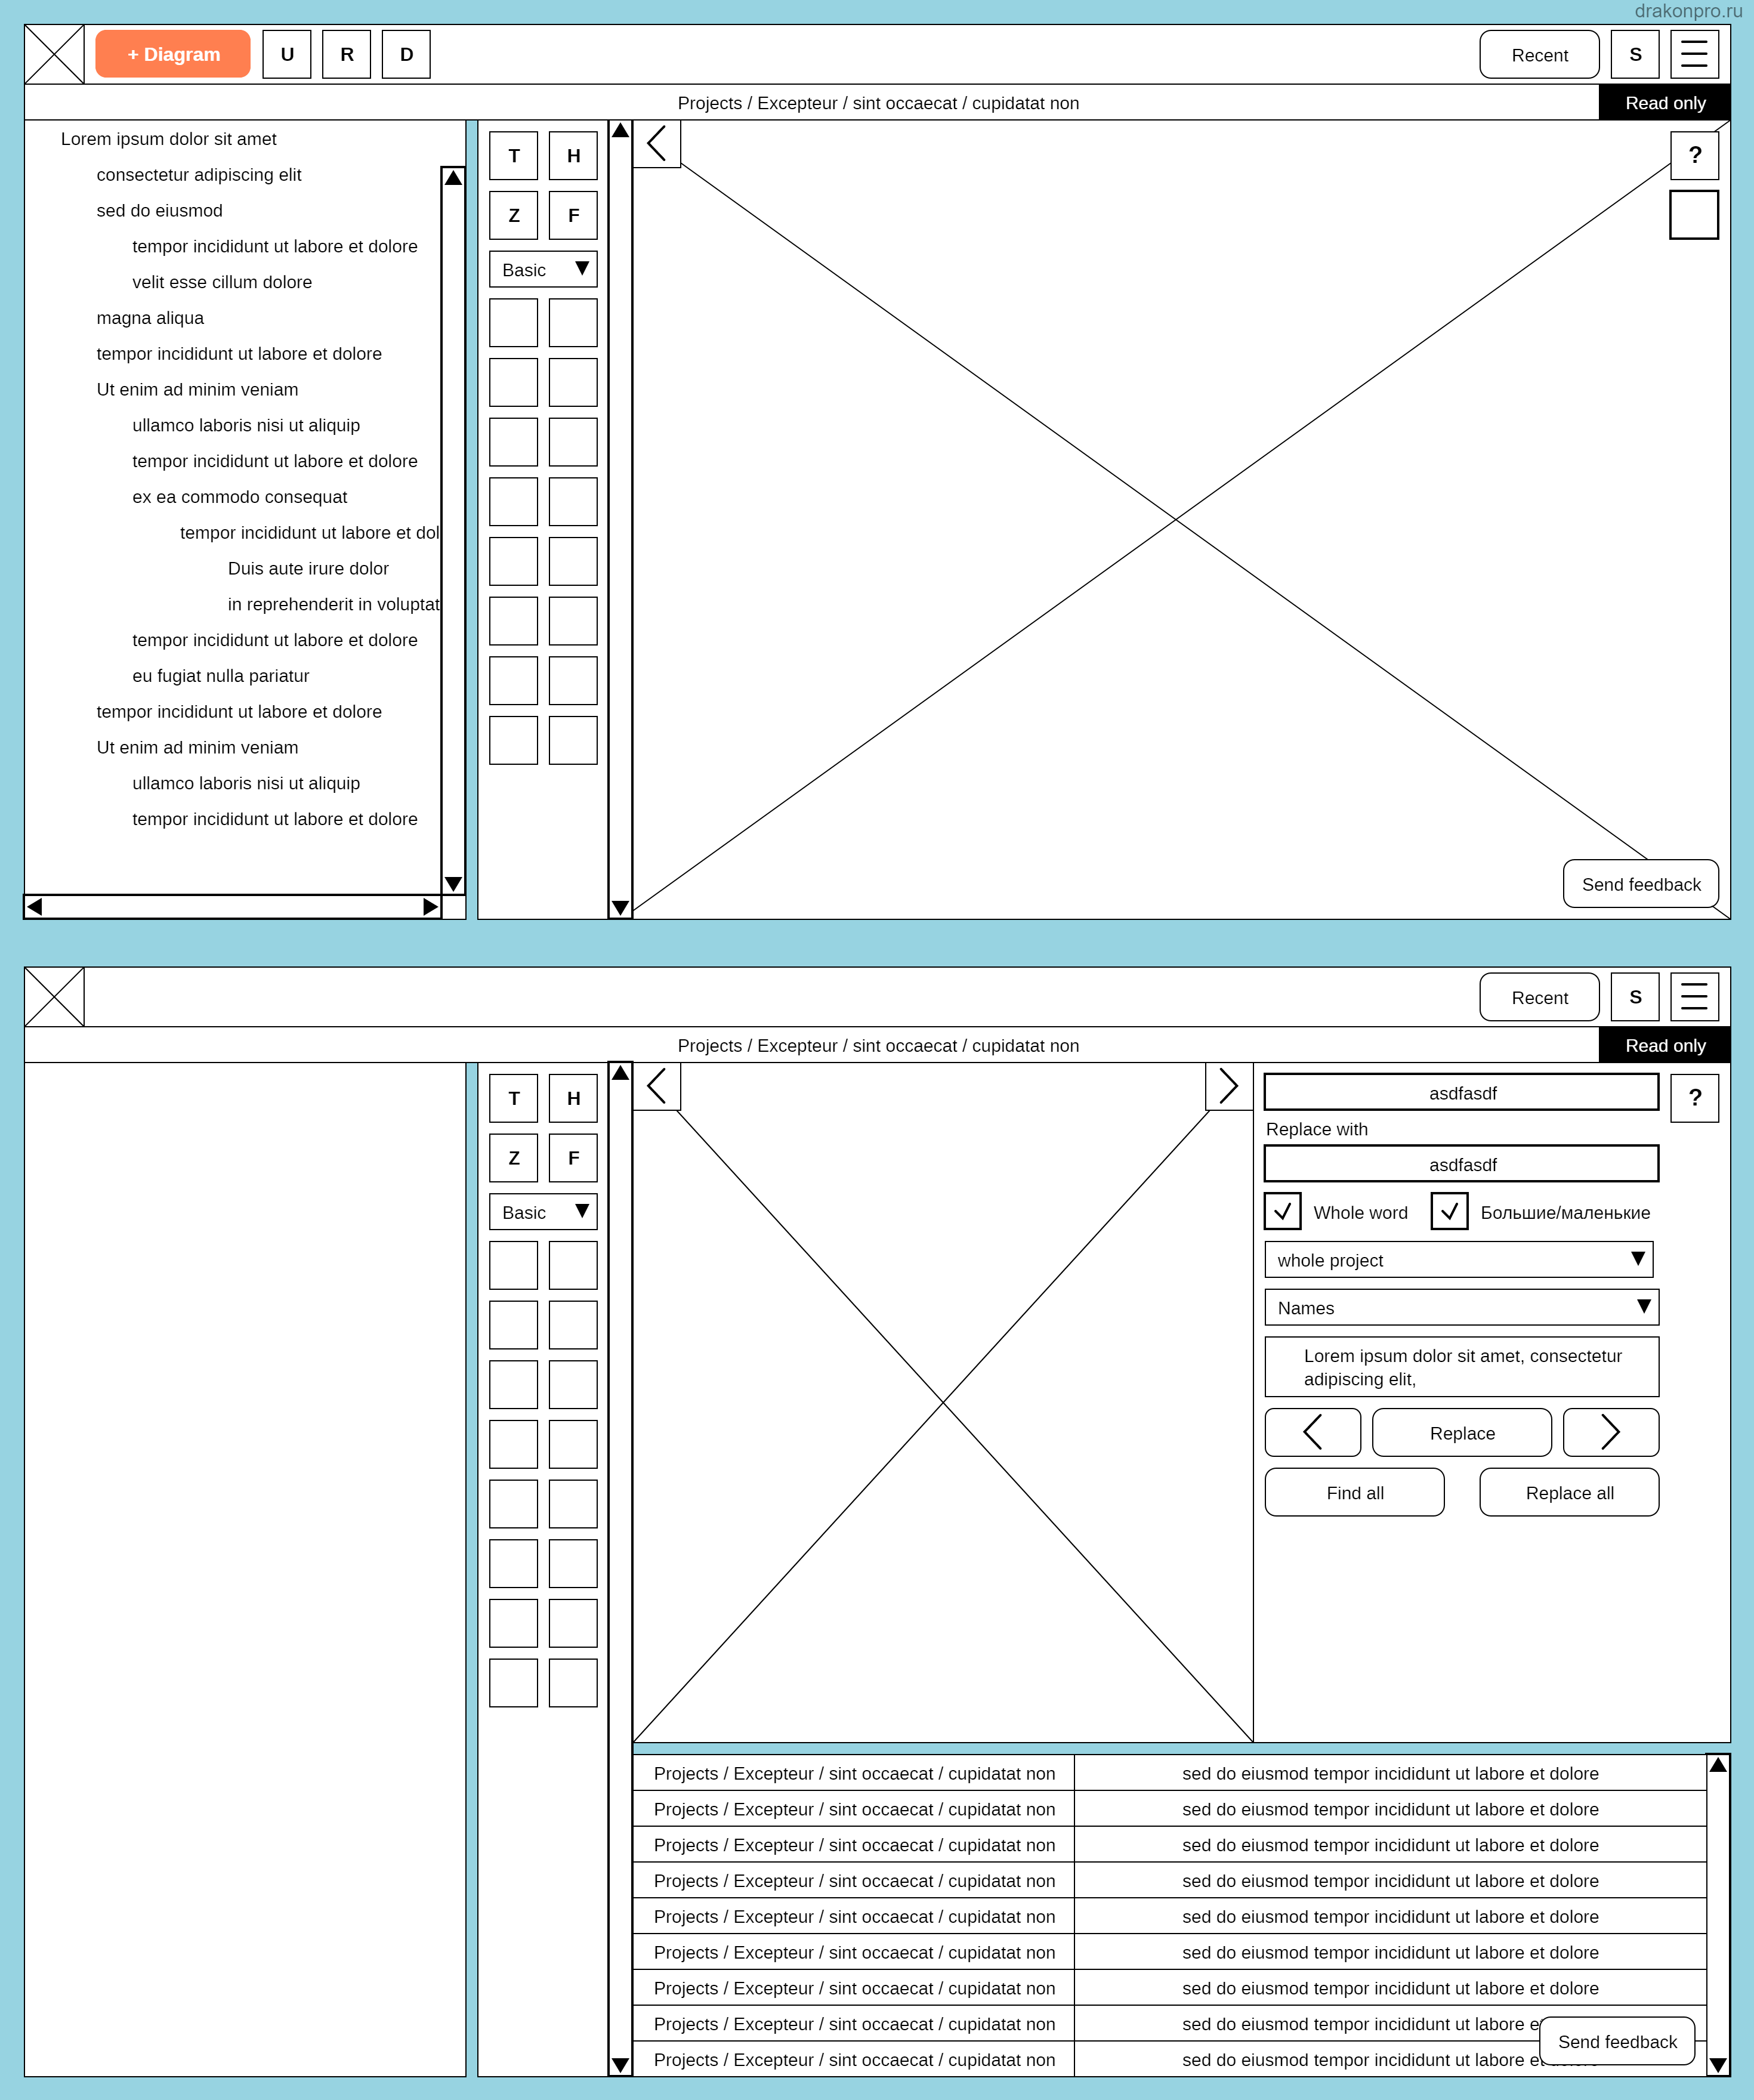Click results list scroll down arrow

click(1718, 2065)
